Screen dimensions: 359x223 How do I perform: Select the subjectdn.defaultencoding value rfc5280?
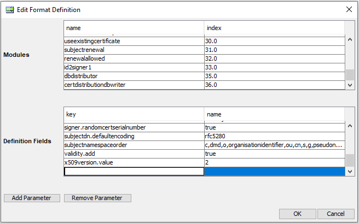point(274,136)
